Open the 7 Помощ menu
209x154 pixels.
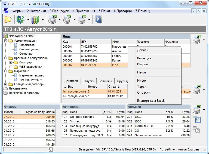(143, 11)
